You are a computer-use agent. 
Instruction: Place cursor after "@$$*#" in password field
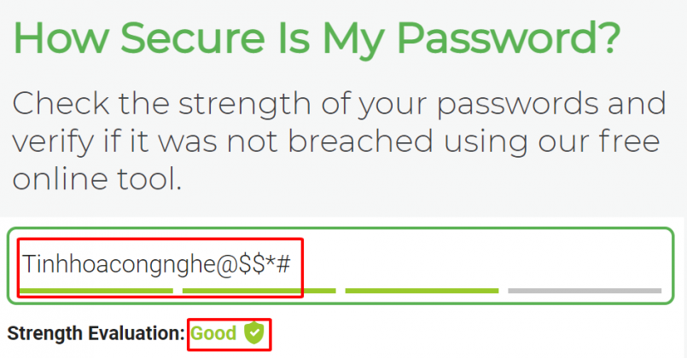pos(293,263)
